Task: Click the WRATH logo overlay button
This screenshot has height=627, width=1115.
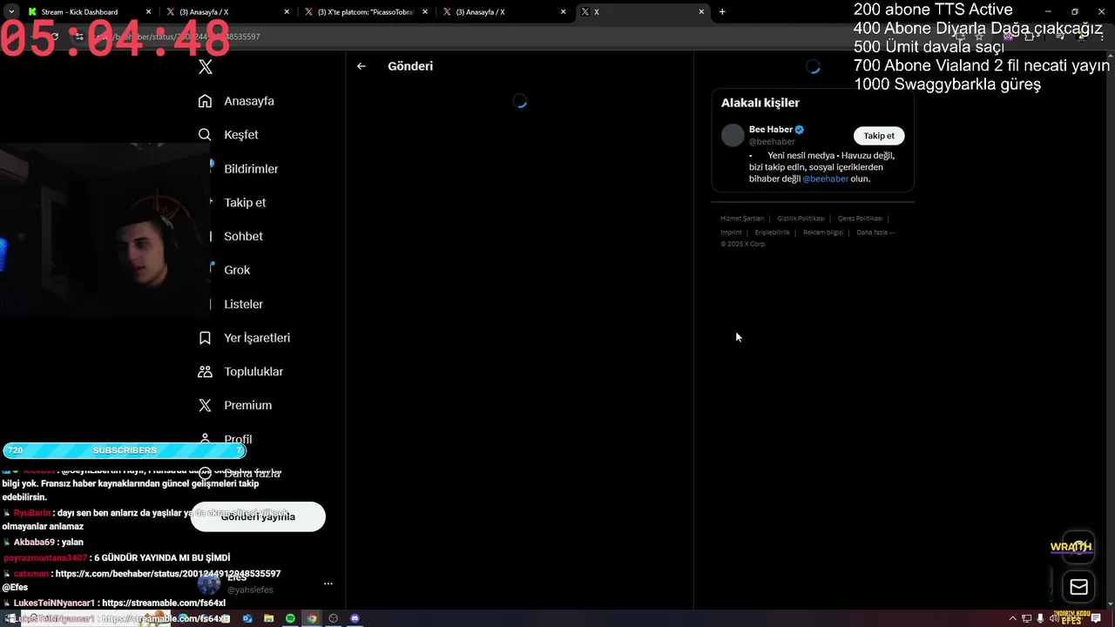Action: [x=1071, y=547]
